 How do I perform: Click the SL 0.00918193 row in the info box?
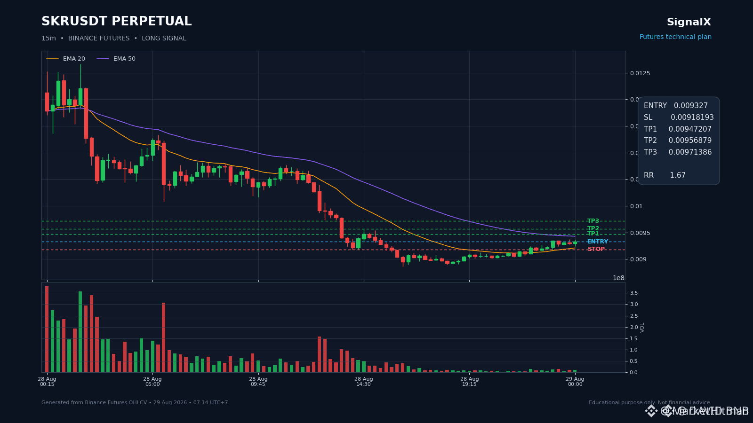[679, 117]
